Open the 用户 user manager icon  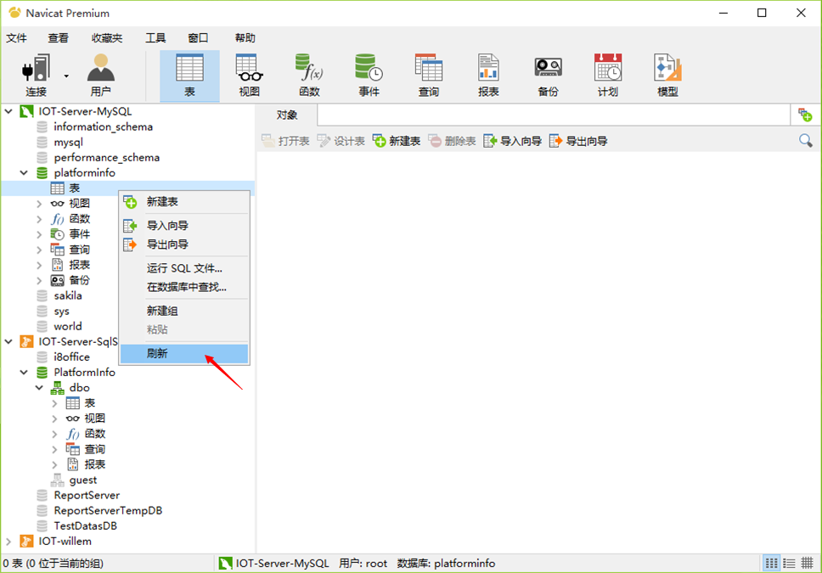click(101, 76)
